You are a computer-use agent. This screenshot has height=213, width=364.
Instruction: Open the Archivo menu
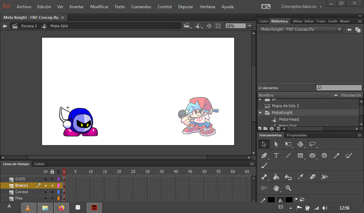point(24,7)
